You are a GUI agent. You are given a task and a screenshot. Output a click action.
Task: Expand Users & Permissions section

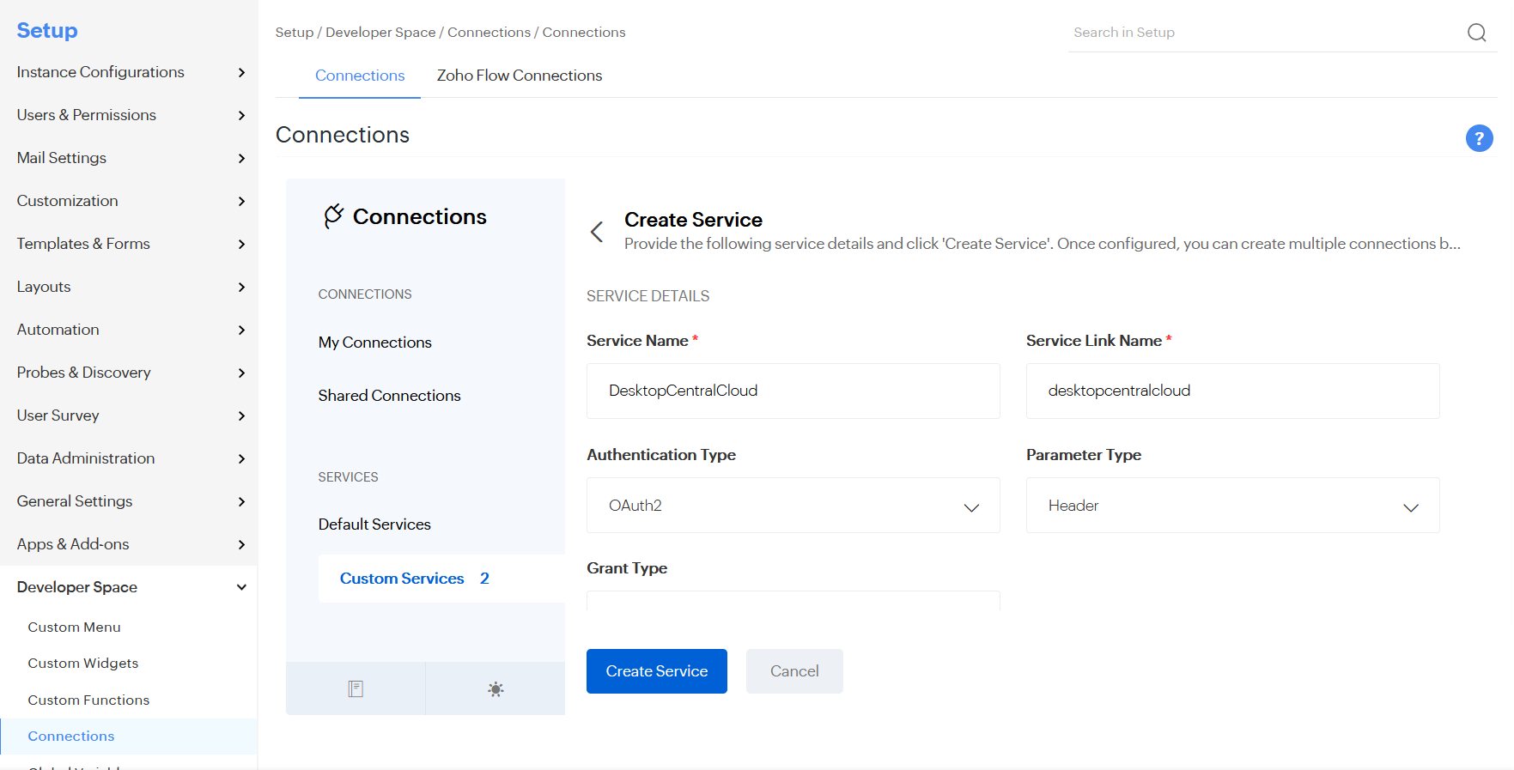[129, 115]
